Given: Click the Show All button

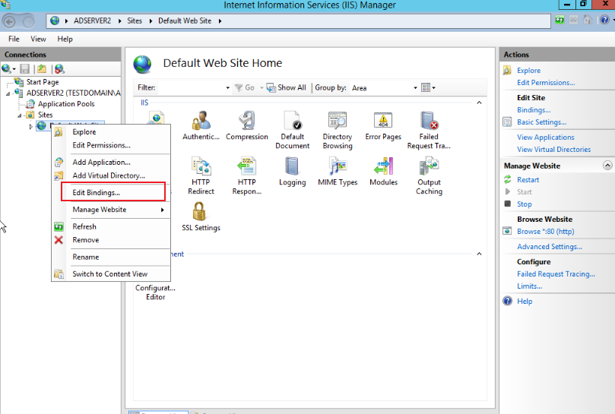Looking at the screenshot, I should [287, 88].
